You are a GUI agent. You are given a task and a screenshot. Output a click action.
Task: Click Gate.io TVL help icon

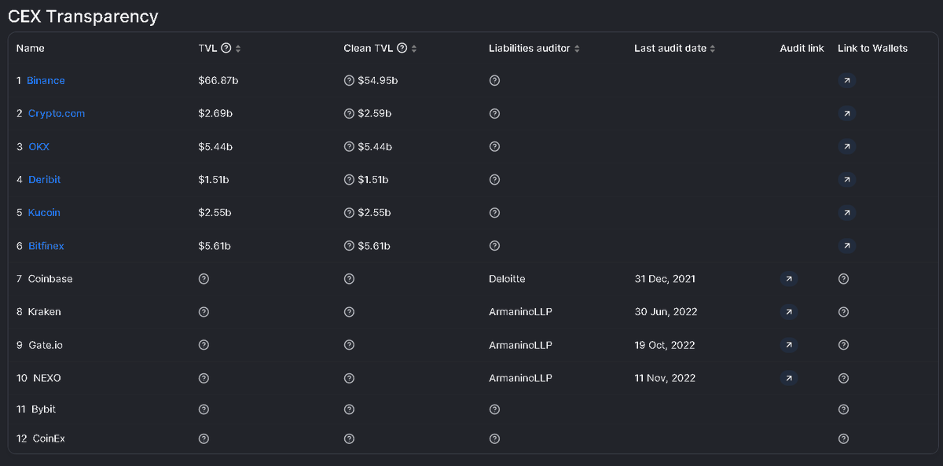(204, 345)
